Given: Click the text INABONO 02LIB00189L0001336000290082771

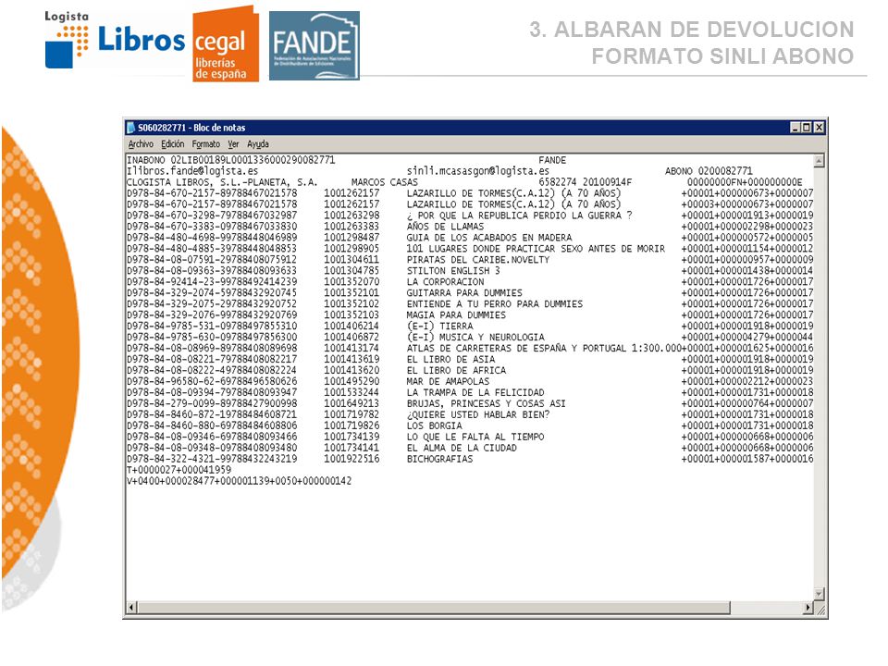Looking at the screenshot, I should 231,160.
